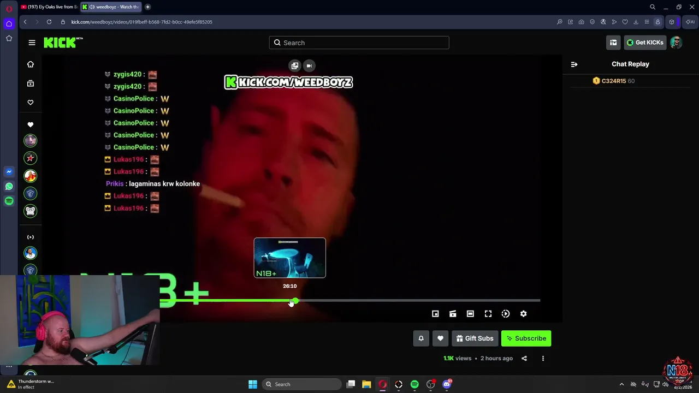Open Home in the Kick sidebar
The width and height of the screenshot is (699, 393).
point(31,64)
